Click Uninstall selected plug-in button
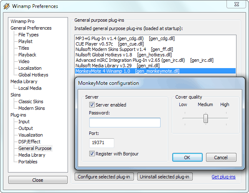The width and height of the screenshot is (249, 193). pos(165,177)
